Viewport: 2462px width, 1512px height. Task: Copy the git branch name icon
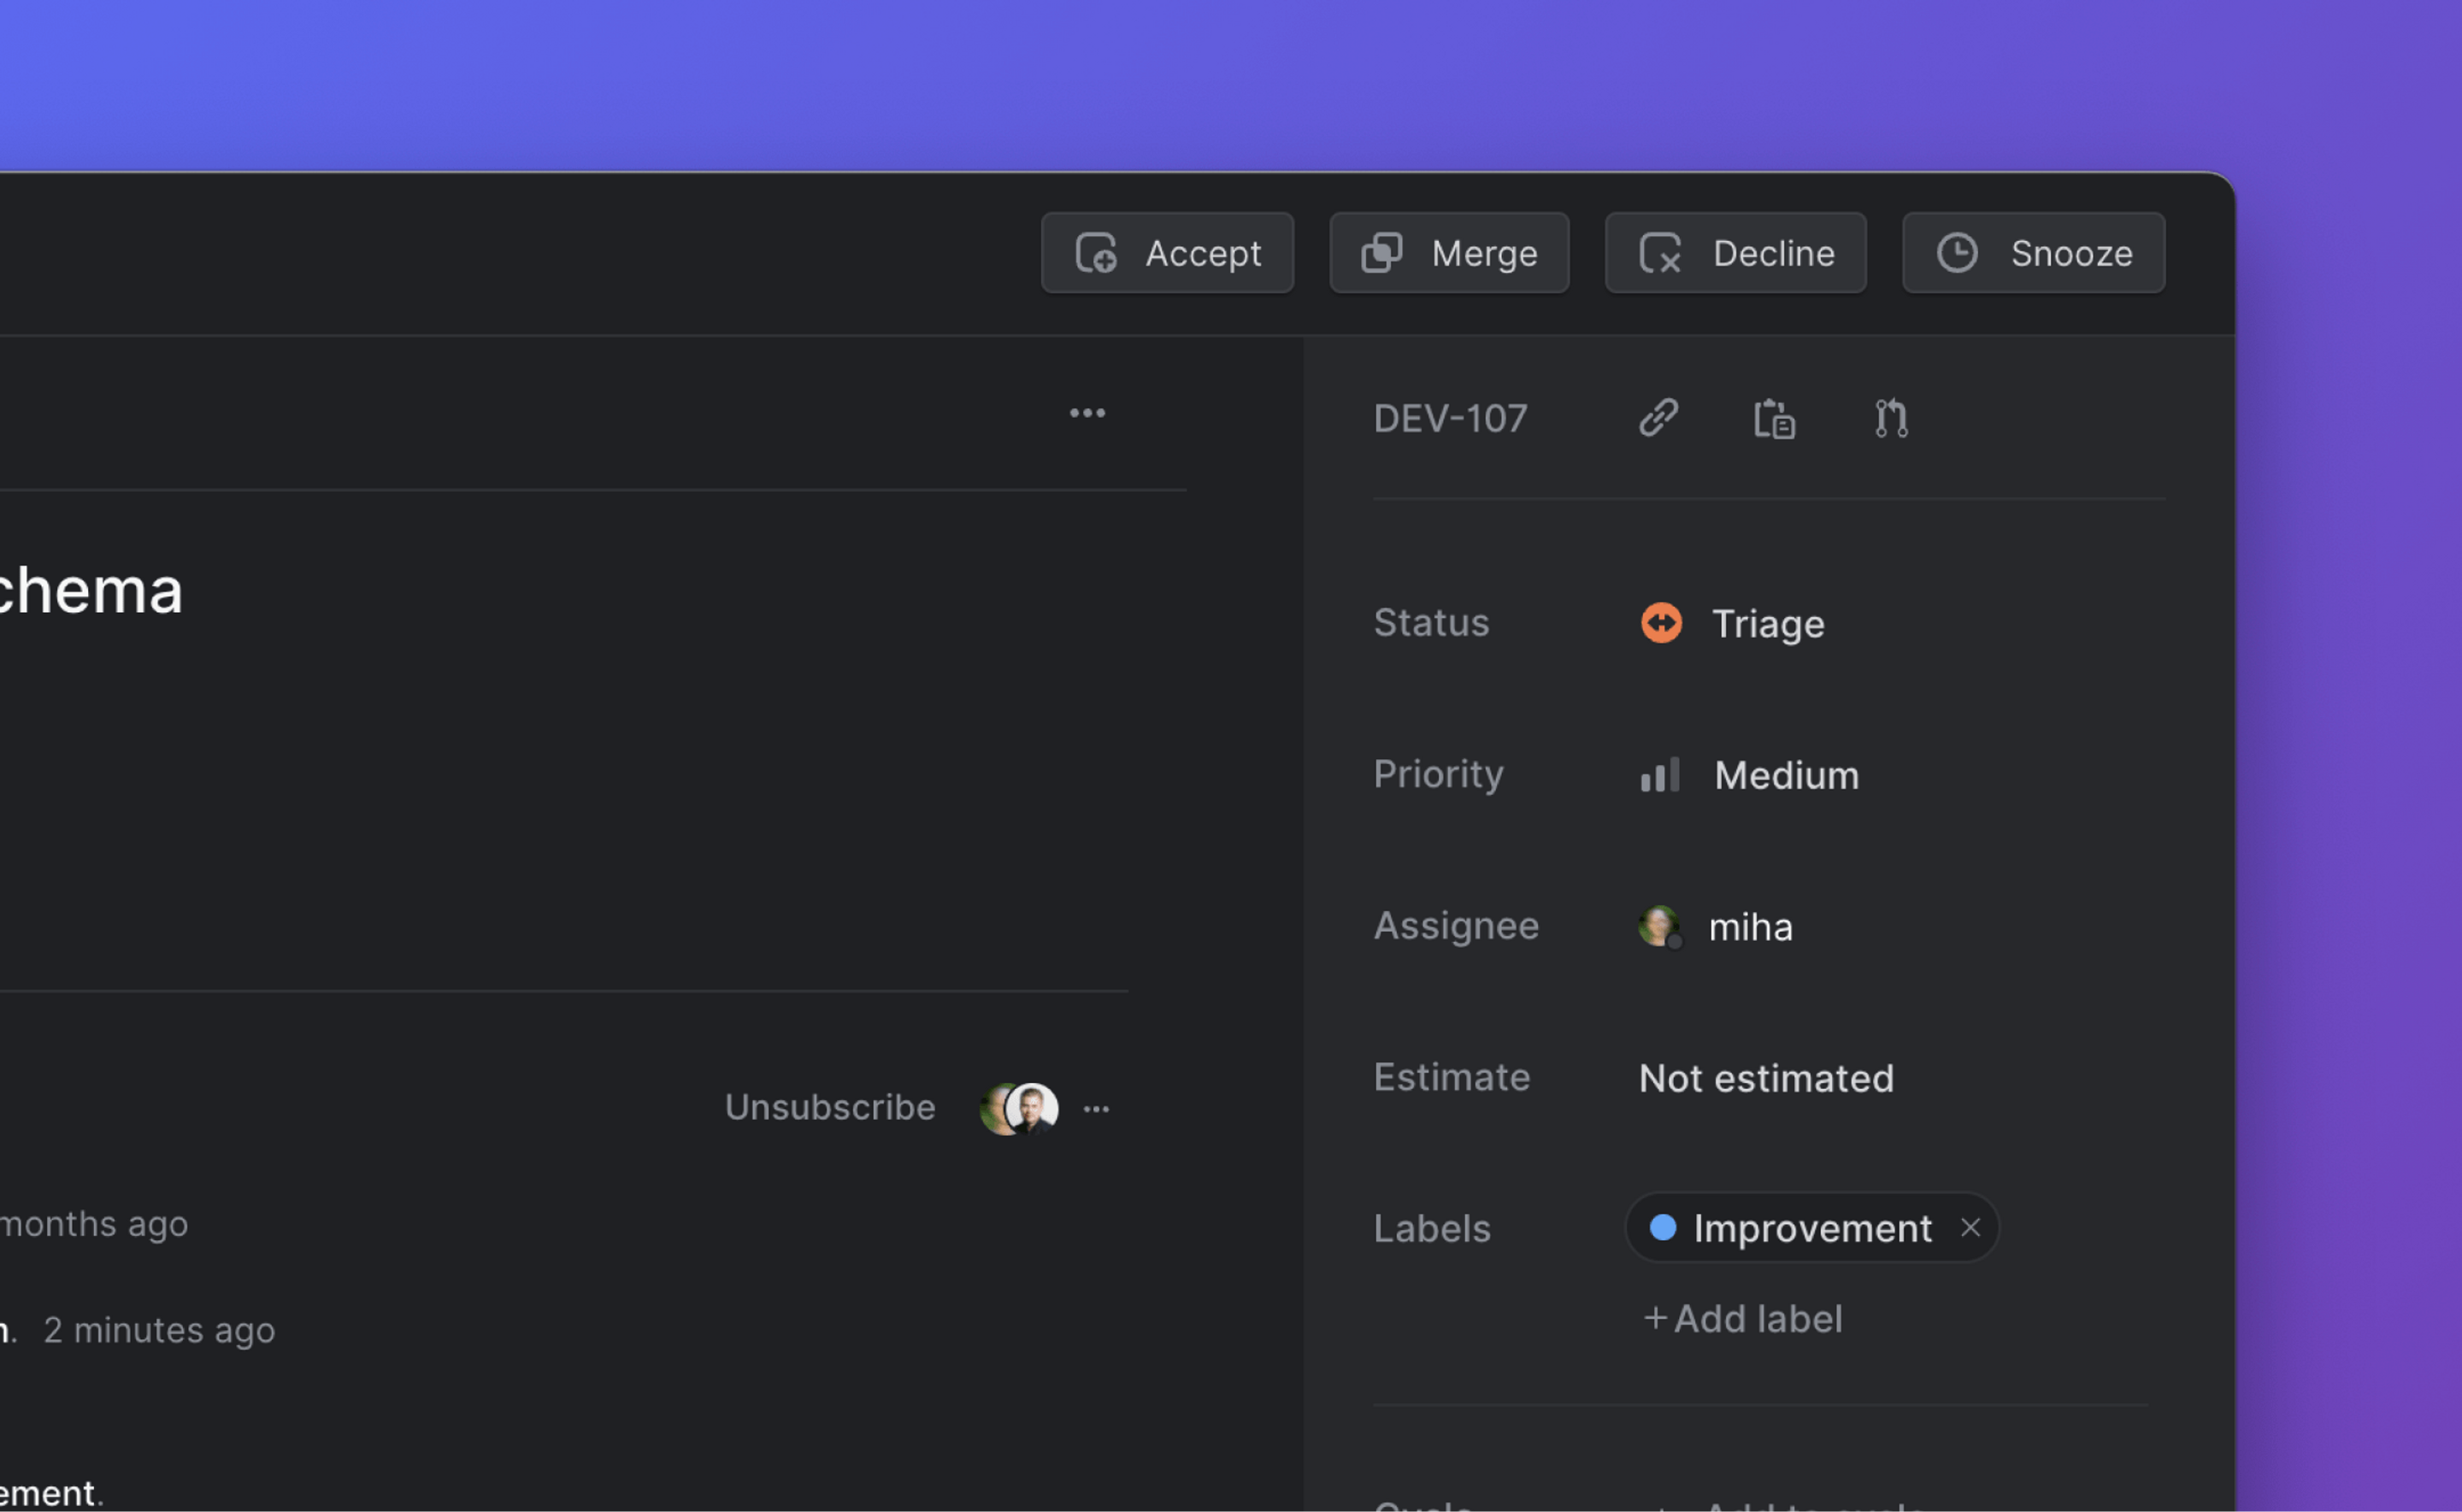click(x=1891, y=418)
